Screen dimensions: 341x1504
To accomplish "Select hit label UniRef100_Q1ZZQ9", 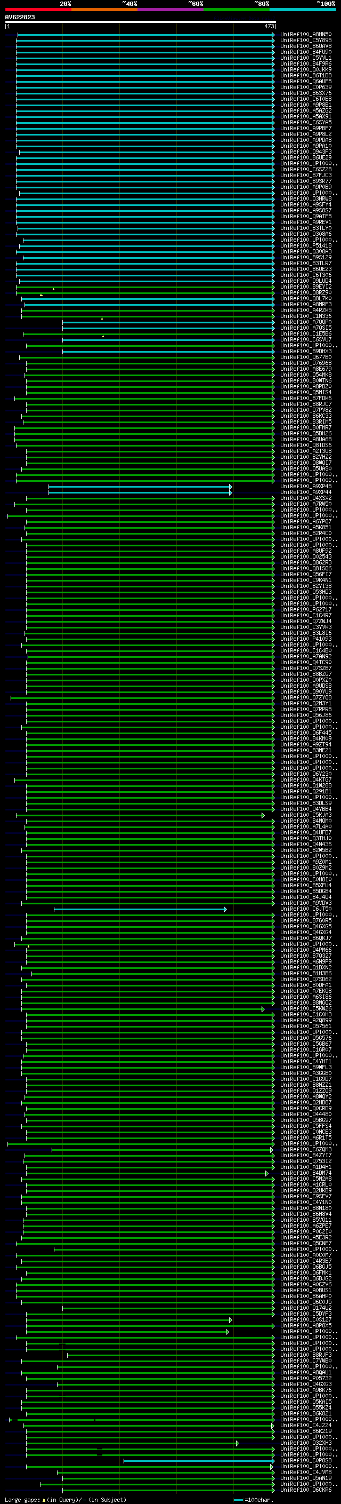I will pyautogui.click(x=305, y=1091).
